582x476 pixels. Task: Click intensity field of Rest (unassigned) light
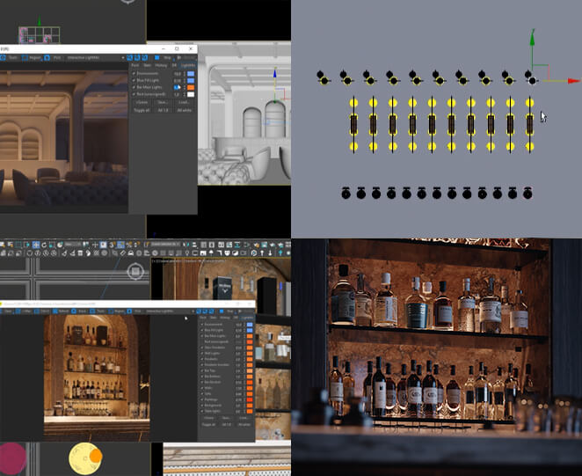point(176,95)
